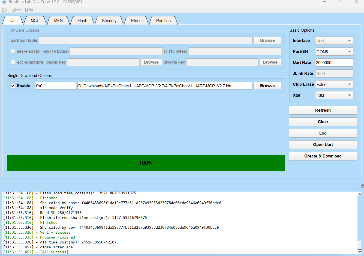Toggle the aes-encrypt checkbox
Image resolution: width=364 pixels, height=256 pixels.
13,51
